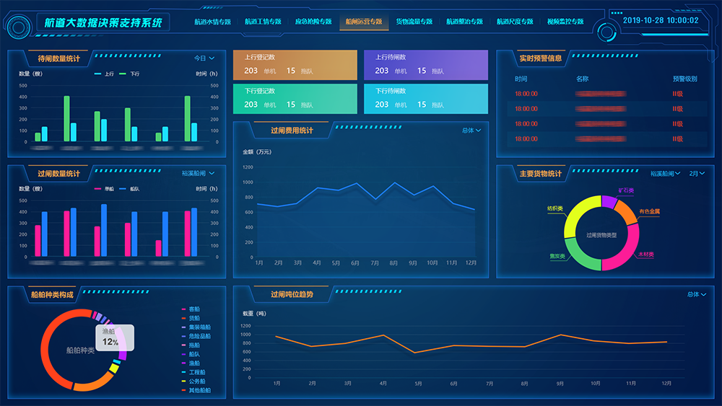
Task: Click the 其他船舶 legend marker
Action: 183,390
